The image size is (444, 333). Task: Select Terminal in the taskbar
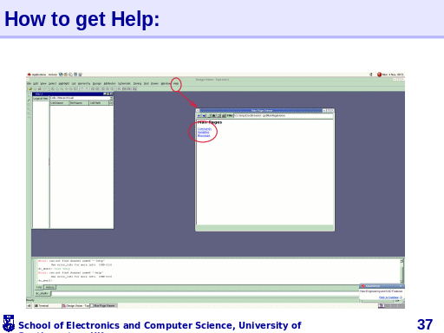48,306
